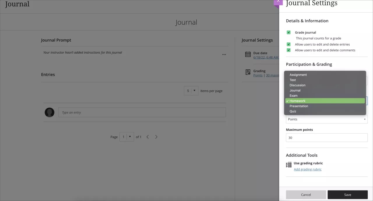Disable allow users to edit and delete comments
Image resolution: width=373 pixels, height=201 pixels.
tap(288, 50)
